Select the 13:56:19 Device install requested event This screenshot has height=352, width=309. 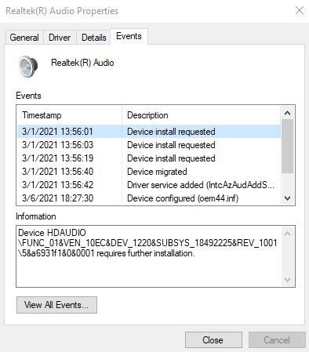tap(149, 158)
